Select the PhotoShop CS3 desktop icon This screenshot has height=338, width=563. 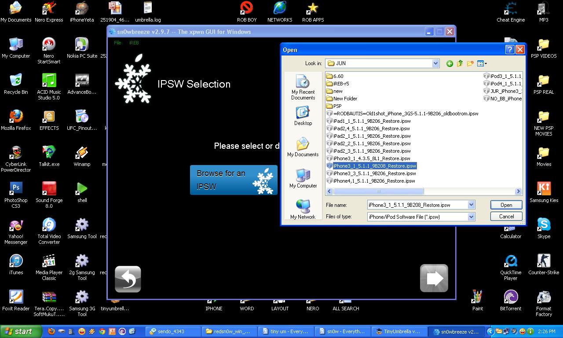point(16,195)
